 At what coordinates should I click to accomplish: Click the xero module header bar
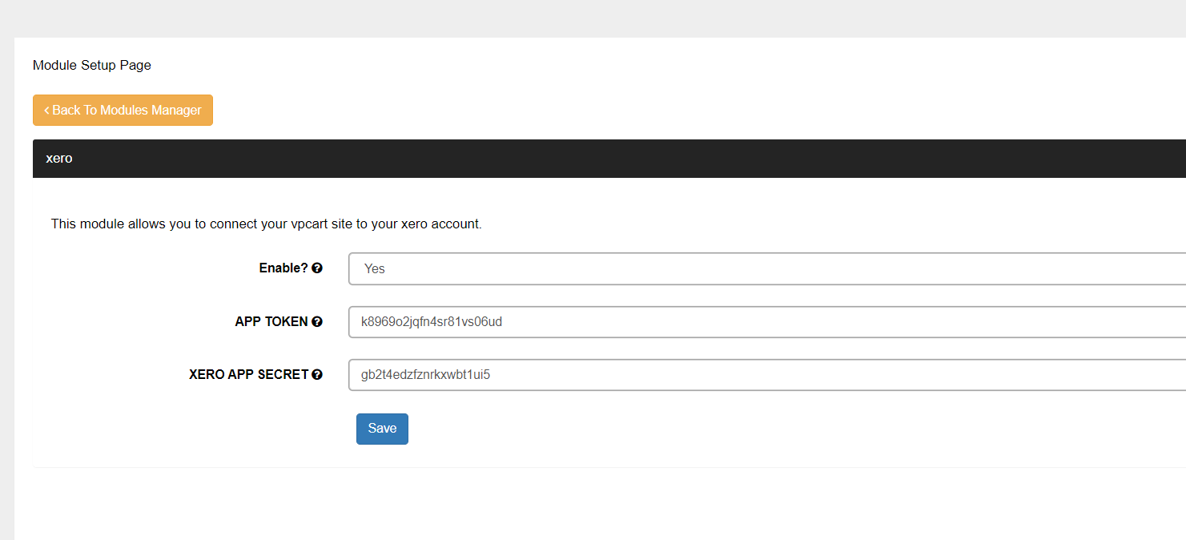[x=609, y=159]
